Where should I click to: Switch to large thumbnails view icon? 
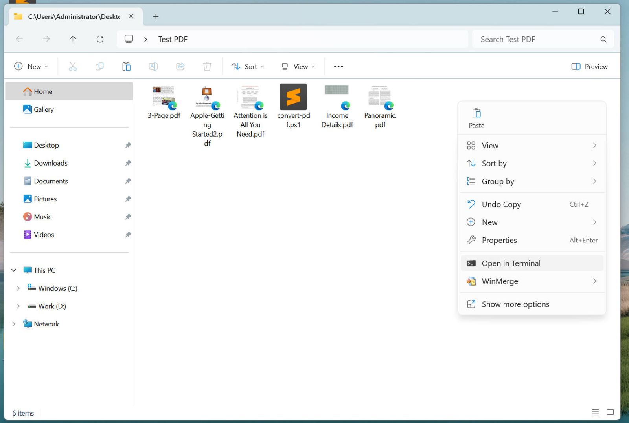tap(610, 412)
